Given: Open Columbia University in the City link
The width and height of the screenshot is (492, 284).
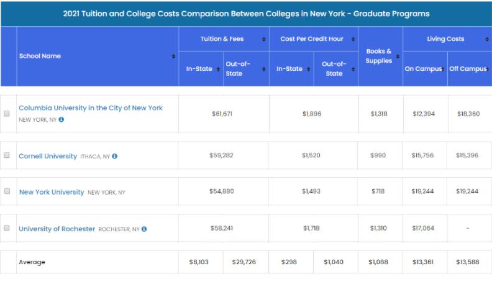Looking at the screenshot, I should click(91, 108).
